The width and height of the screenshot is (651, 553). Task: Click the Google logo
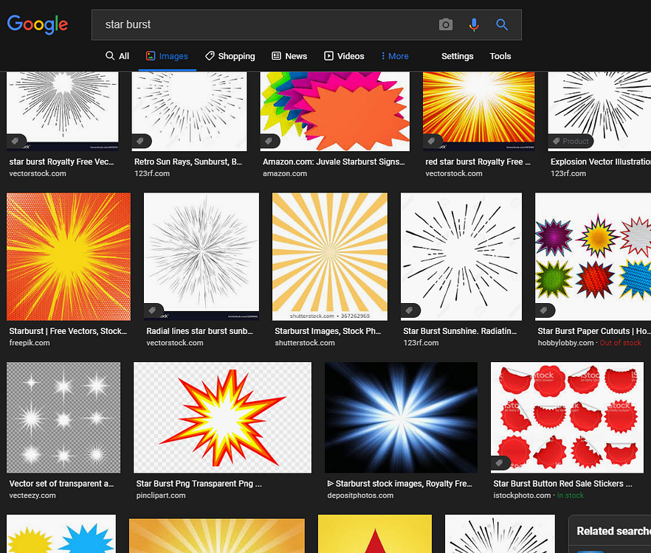(37, 24)
